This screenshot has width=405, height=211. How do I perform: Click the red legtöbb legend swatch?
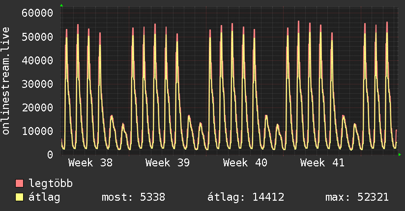(x=20, y=184)
